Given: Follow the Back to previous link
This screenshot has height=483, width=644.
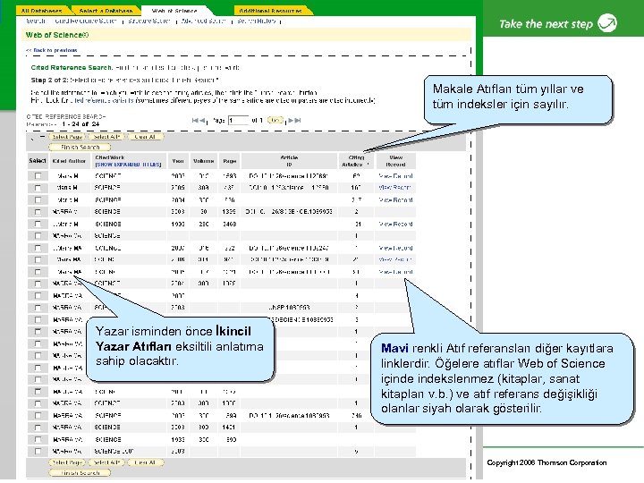Looking at the screenshot, I should [x=51, y=50].
